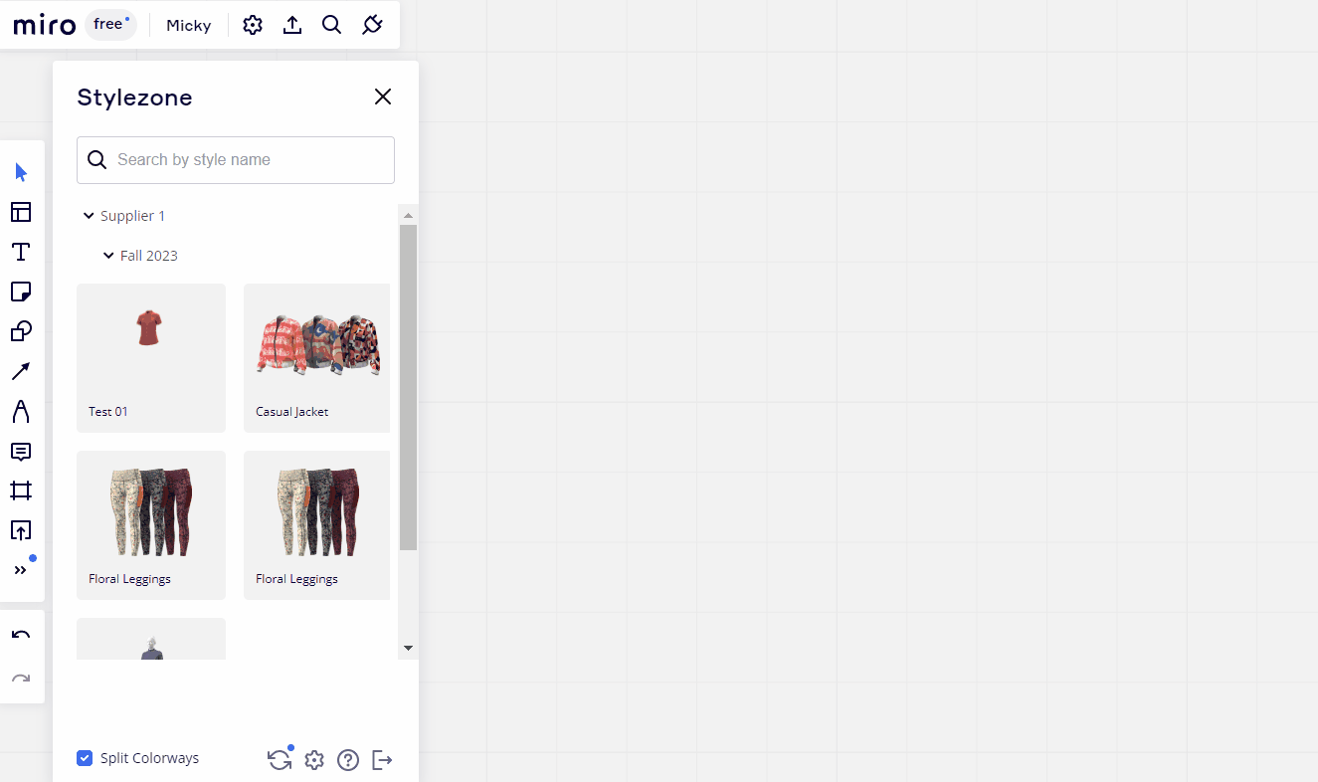The image size is (1318, 782).
Task: Toggle the Split Colorways checkbox
Action: [85, 758]
